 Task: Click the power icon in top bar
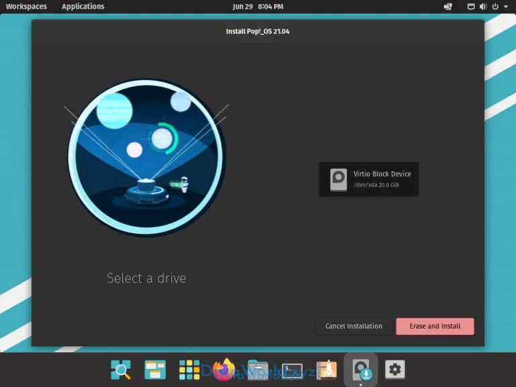[495, 7]
